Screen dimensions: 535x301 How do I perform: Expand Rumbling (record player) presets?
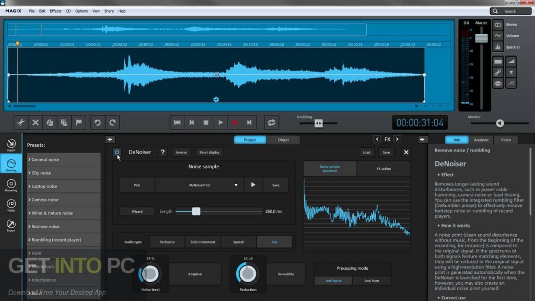pos(64,239)
